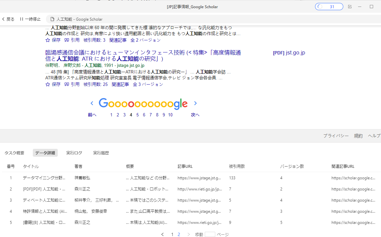381x237 pixels.
Task: Select author cell 神嶌敏弘
Action: pyautogui.click(x=82, y=178)
